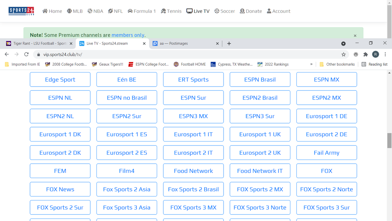Open the ESPN College Football bookmark
Image resolution: width=392 pixels, height=221 pixels.
click(x=149, y=64)
